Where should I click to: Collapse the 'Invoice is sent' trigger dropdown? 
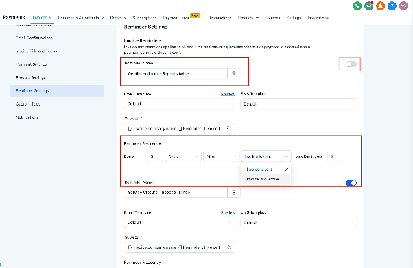coord(265,156)
